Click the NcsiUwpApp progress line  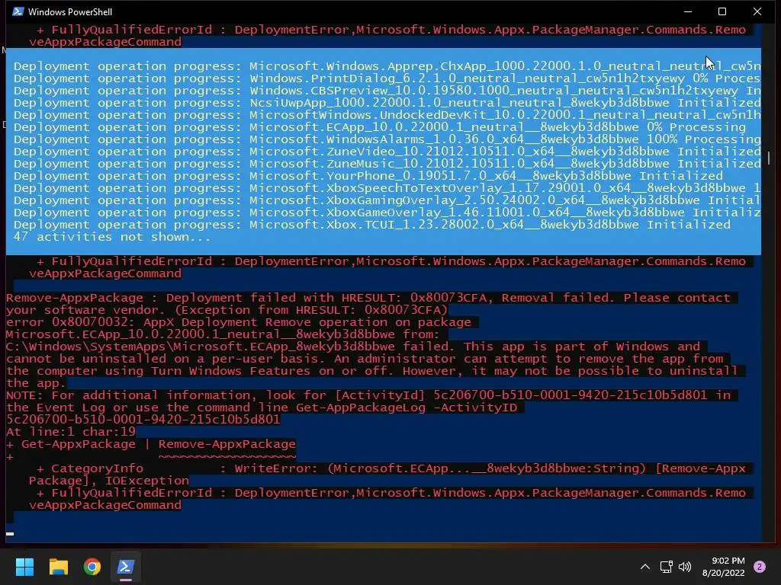pyautogui.click(x=387, y=103)
